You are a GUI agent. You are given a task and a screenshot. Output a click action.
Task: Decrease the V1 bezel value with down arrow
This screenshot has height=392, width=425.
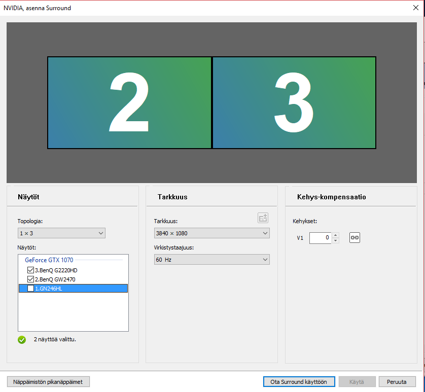pos(336,241)
